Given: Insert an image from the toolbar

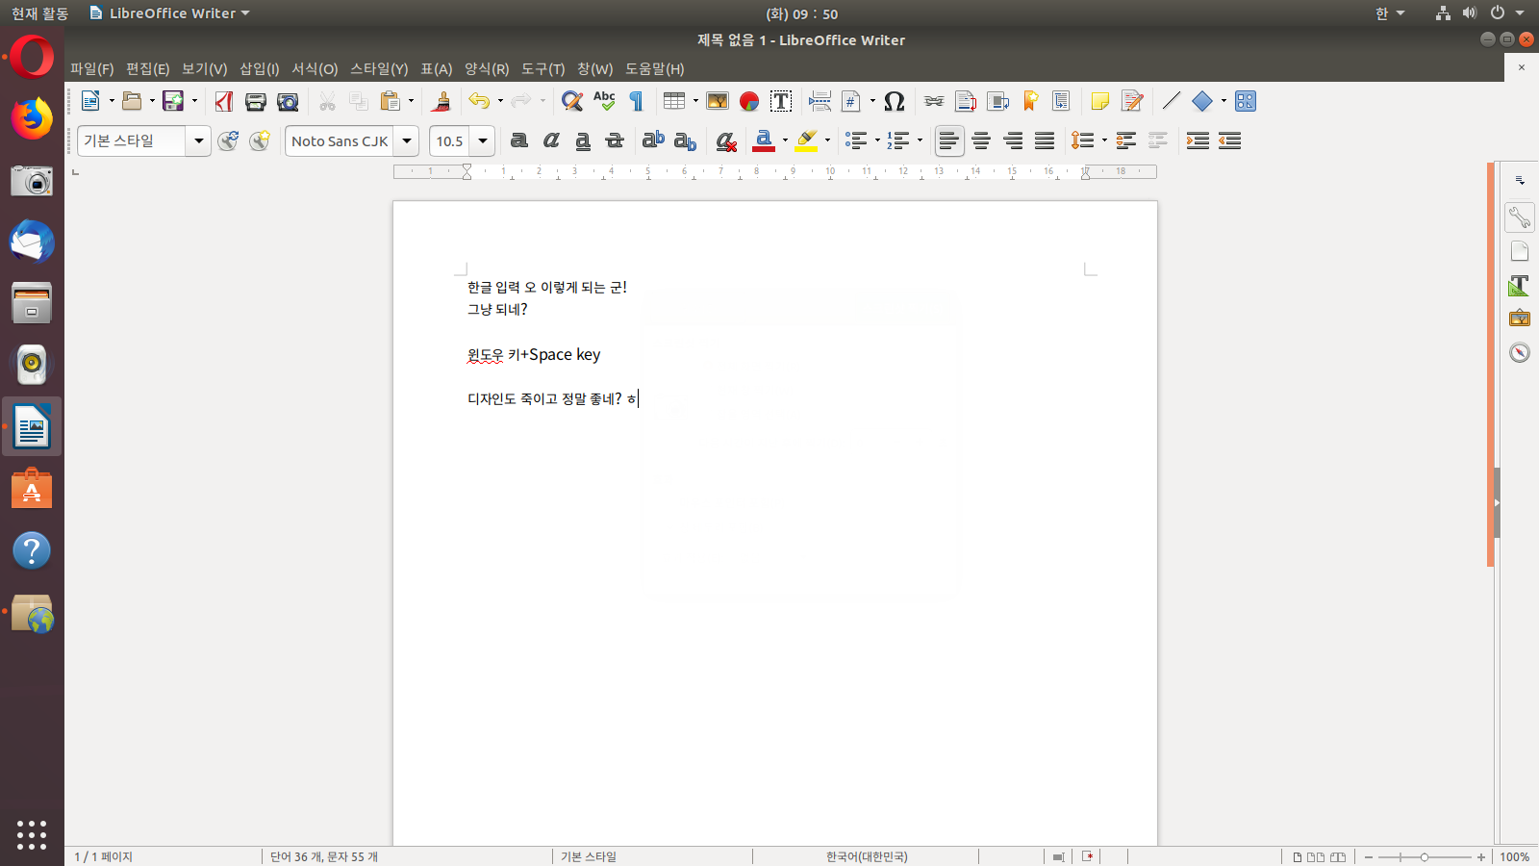Looking at the screenshot, I should 717,101.
